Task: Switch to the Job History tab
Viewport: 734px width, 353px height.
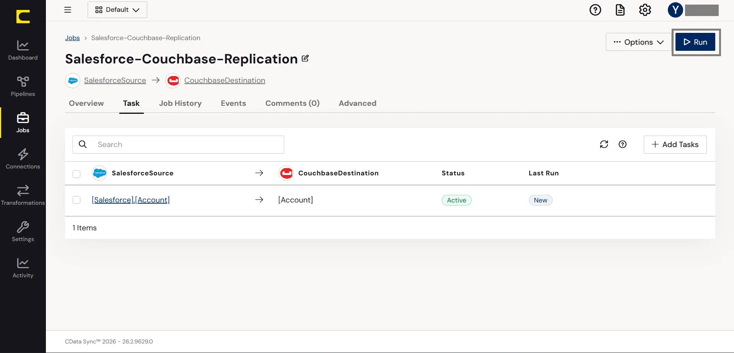Action: [x=180, y=103]
